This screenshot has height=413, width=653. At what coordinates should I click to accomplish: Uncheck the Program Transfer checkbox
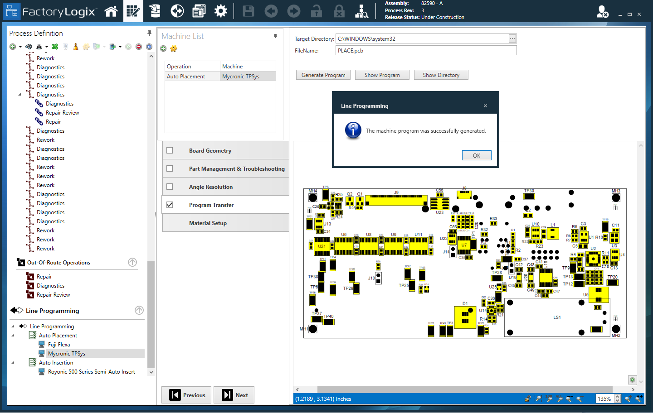click(170, 205)
